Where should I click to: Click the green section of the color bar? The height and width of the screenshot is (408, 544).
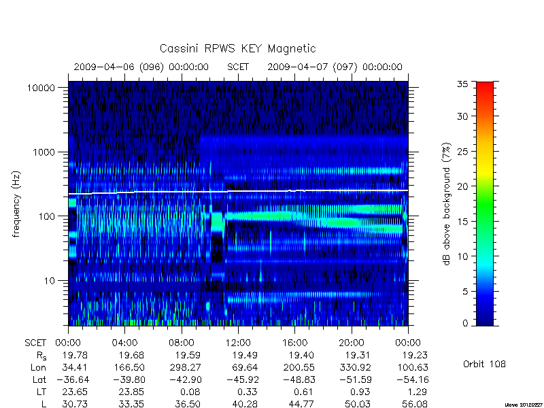click(485, 204)
